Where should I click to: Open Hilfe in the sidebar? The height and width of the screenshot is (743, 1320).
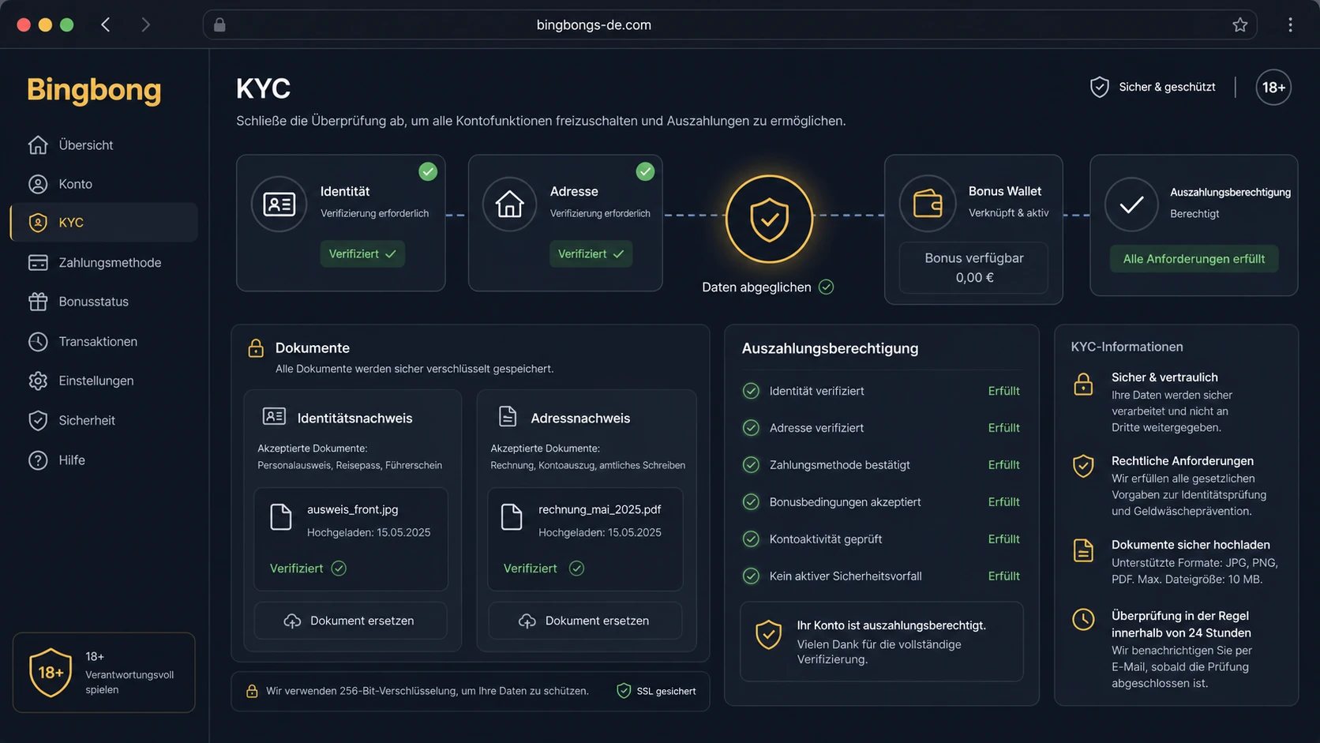coord(104,460)
